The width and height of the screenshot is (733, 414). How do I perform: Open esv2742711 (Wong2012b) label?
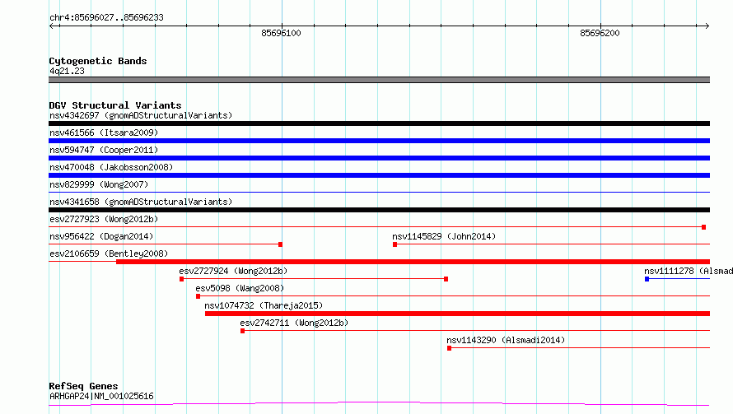(294, 323)
